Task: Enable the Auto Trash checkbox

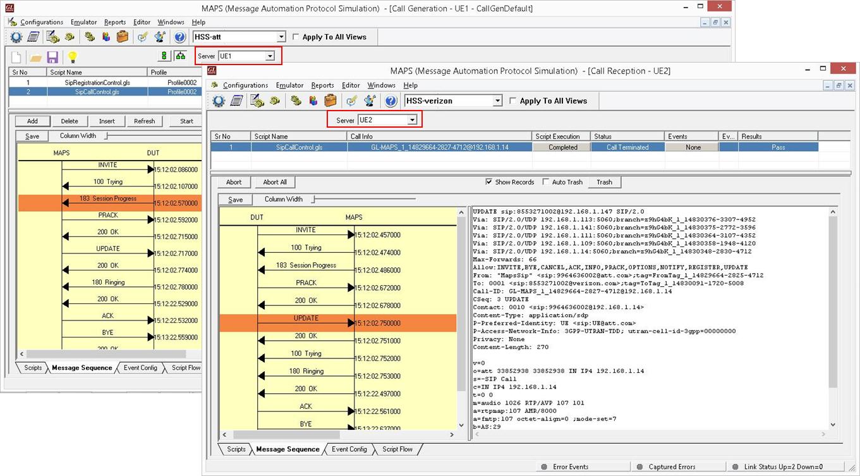Action: (x=546, y=182)
